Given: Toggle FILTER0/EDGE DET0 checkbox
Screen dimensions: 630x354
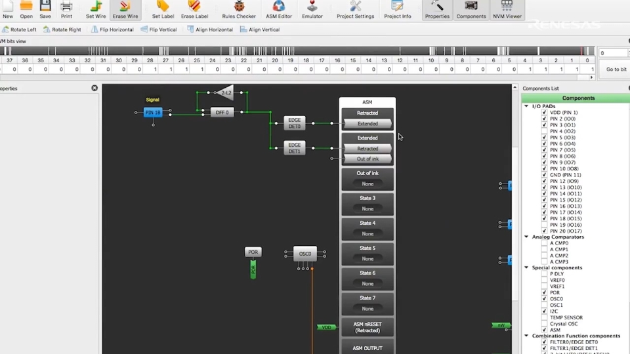Looking at the screenshot, I should [x=544, y=342].
